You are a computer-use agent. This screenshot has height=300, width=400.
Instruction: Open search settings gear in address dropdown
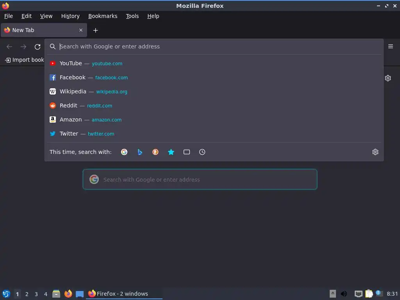click(x=375, y=152)
